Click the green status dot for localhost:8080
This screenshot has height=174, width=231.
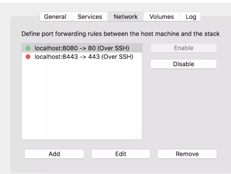(x=28, y=48)
